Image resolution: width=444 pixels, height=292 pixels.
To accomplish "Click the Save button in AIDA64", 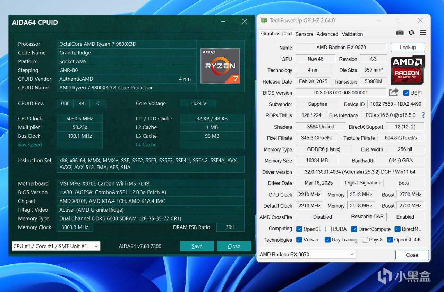I will pos(197,246).
